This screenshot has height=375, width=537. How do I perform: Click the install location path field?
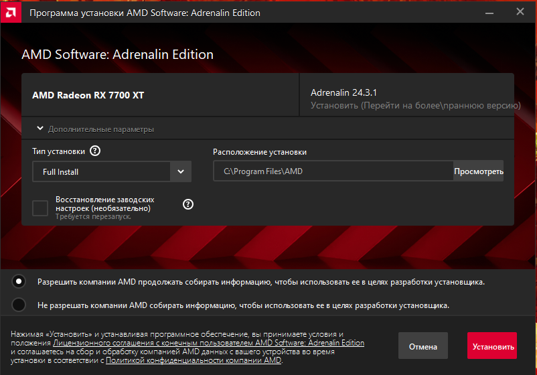coord(333,171)
